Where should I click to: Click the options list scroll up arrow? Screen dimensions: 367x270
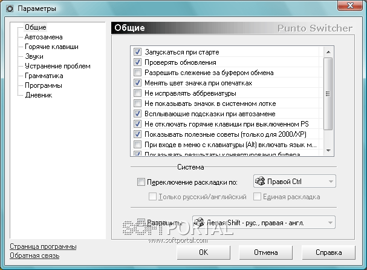[328, 52]
